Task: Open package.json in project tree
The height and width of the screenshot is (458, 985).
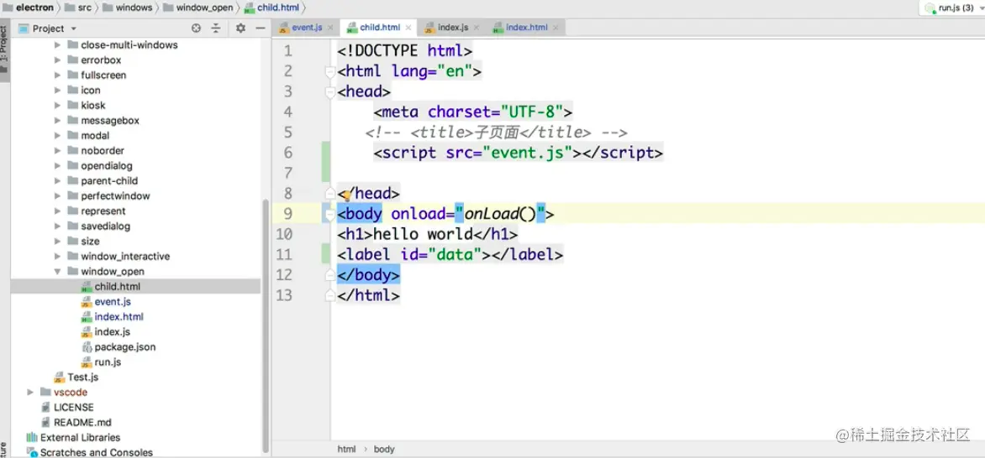Action: coord(124,347)
